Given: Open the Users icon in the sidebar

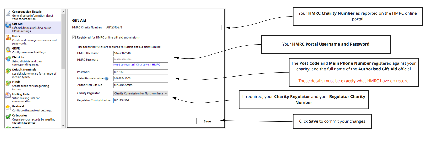Looking at the screenshot, I should (x=8, y=37).
